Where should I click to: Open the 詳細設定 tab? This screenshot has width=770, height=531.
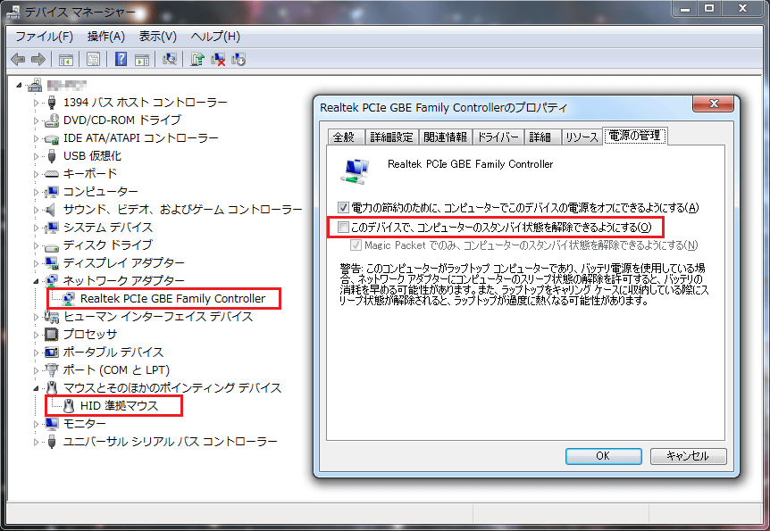pyautogui.click(x=391, y=137)
